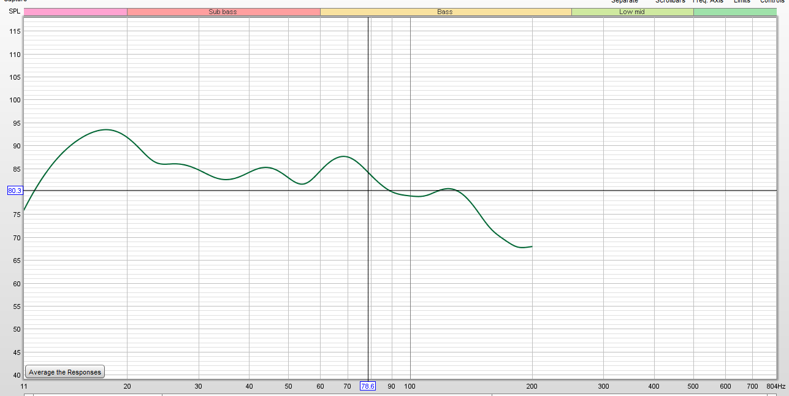Click the Average the Responses button
The image size is (789, 396).
click(x=65, y=372)
